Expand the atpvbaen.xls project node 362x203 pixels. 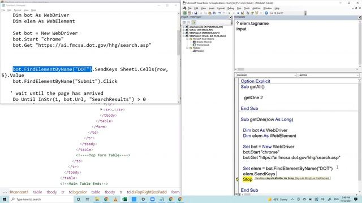(x=184, y=27)
